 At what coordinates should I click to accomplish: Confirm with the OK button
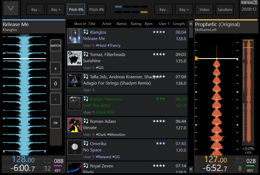(56, 123)
